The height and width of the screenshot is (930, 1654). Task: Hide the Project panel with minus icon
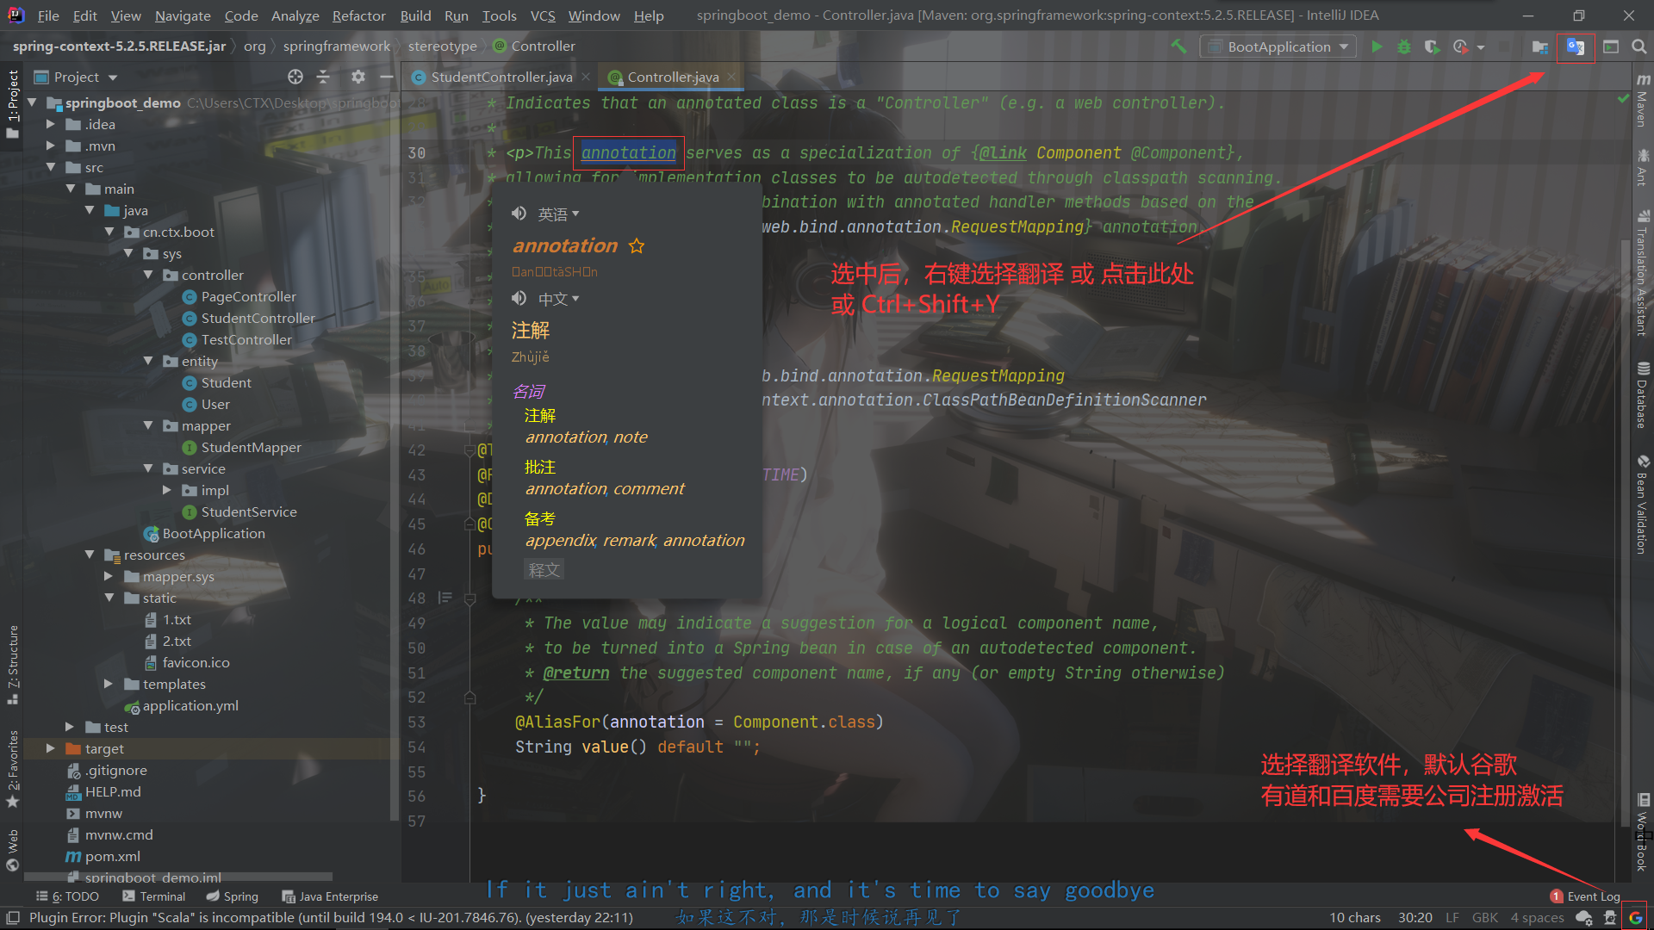point(387,77)
